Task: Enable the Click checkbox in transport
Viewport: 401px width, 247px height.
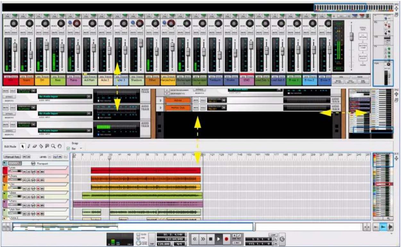Action: 138,235
